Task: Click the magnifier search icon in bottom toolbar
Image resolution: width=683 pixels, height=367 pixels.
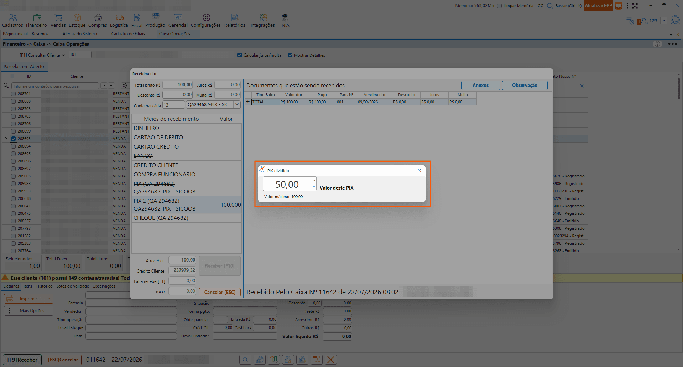Action: pos(245,360)
